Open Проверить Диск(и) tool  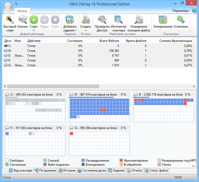[101, 20]
